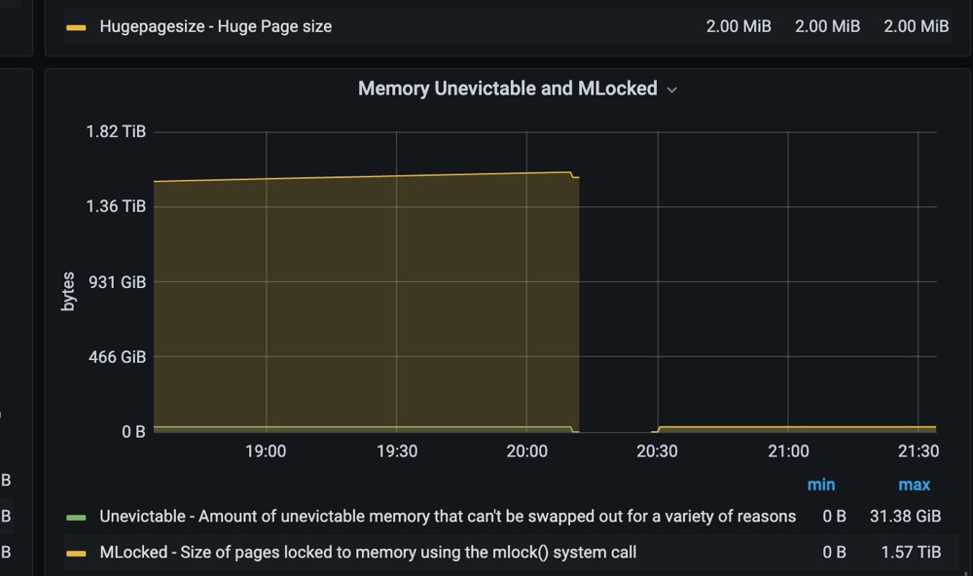Click the green Unevictable color swatch
Screen dimensions: 973x576
[76, 517]
